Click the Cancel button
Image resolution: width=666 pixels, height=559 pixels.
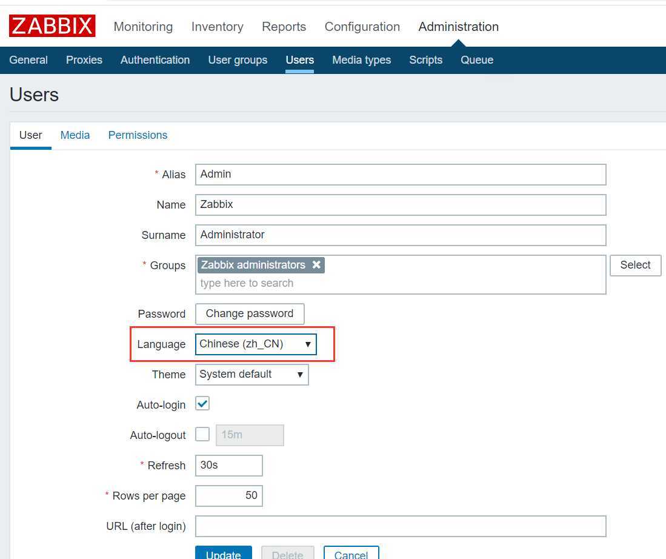pos(351,554)
